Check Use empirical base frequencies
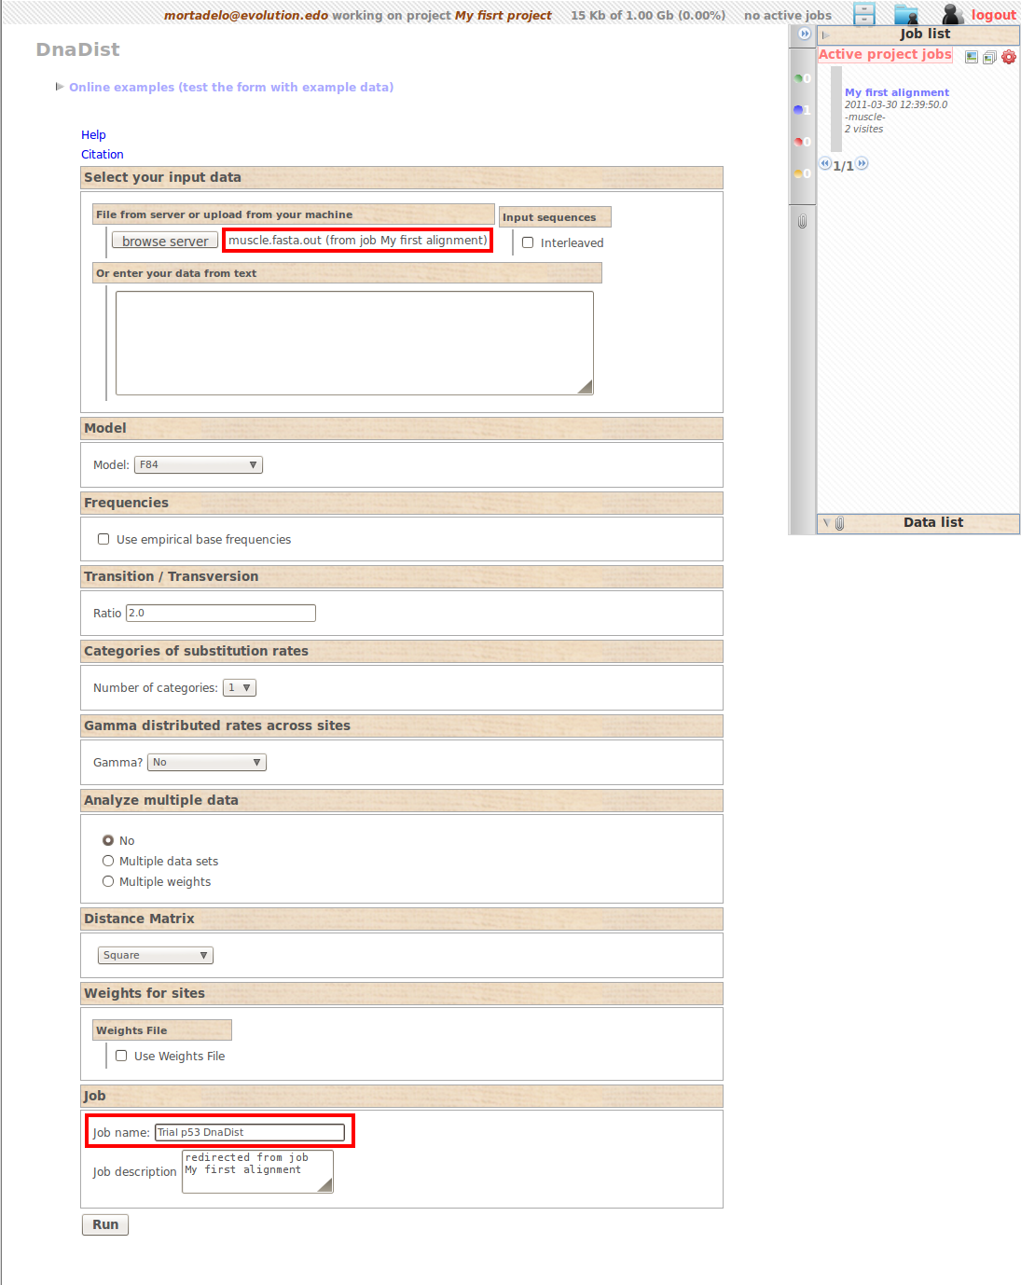Viewport: 1021px width, 1285px height. coord(103,539)
